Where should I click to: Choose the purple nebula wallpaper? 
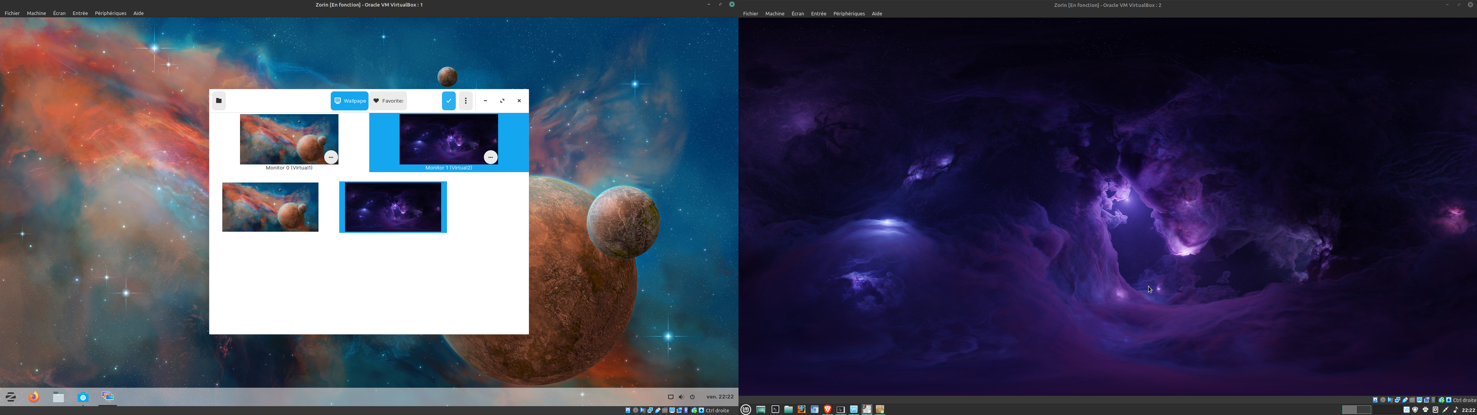click(393, 207)
